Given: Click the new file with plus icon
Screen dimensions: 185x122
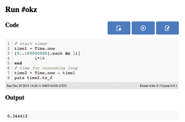Looking at the screenshot, I should tap(119, 28).
